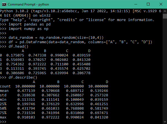Screen dimensions: 167x124
Task: Click the scrollbar up arrow
Action: tap(164, 11)
